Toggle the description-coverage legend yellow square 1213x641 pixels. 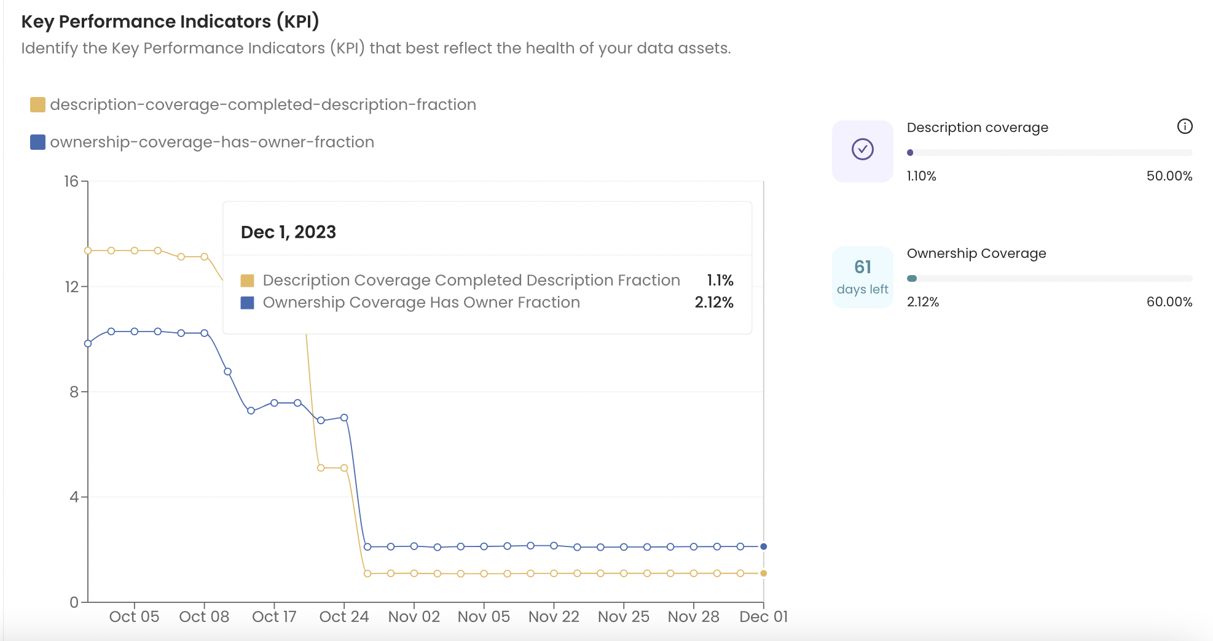[x=37, y=105]
